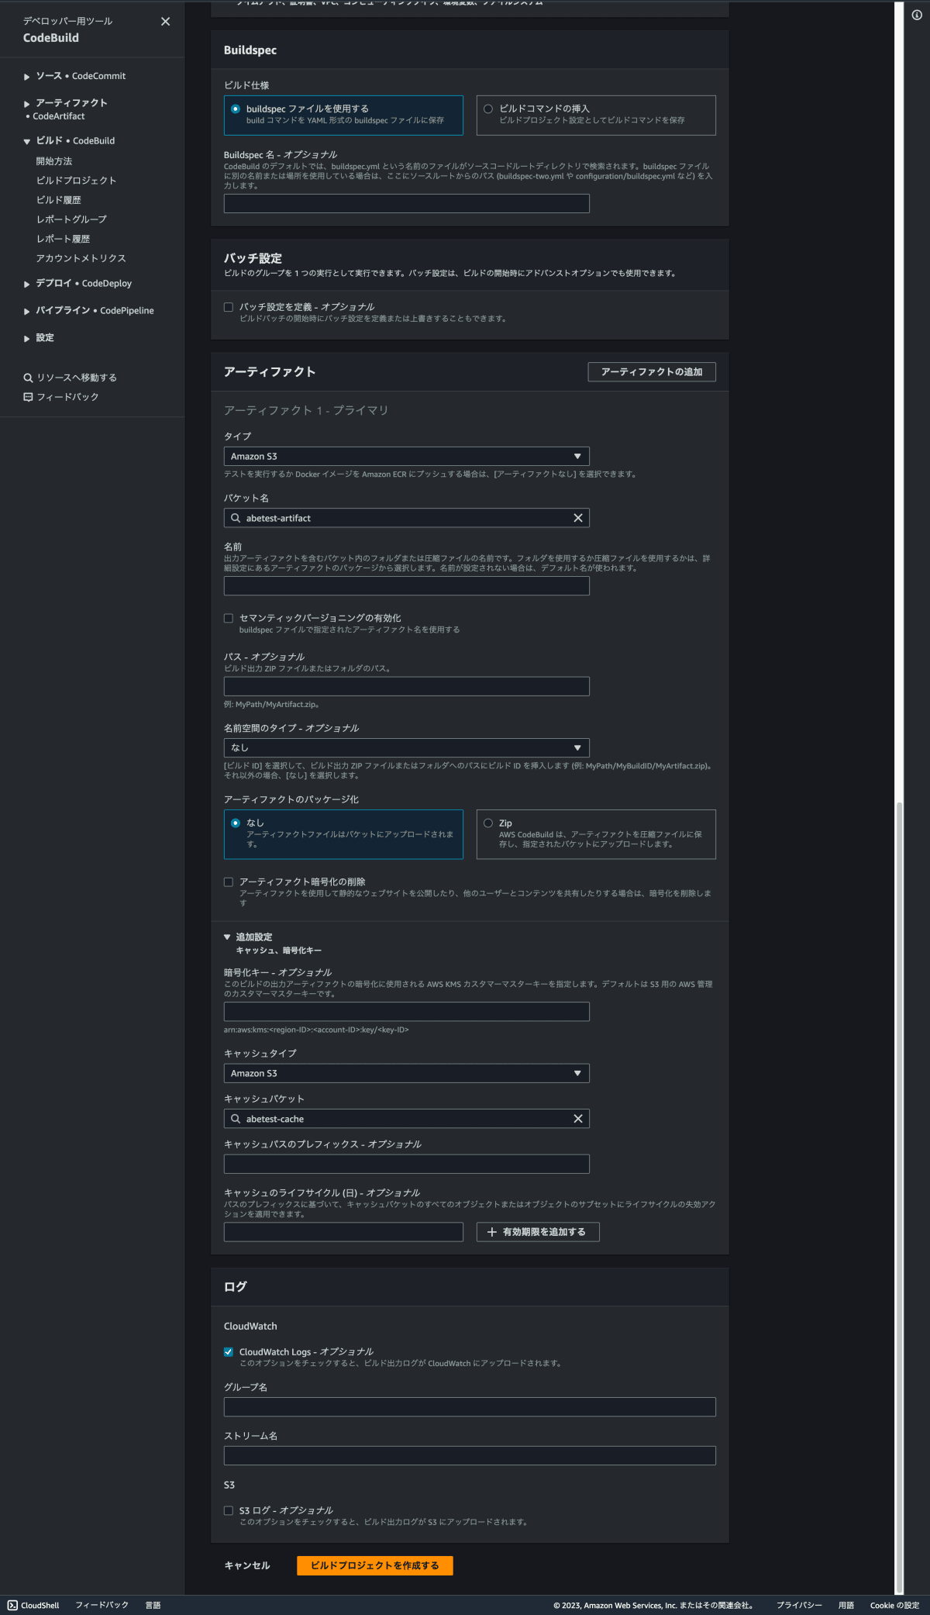Image resolution: width=930 pixels, height=1615 pixels.
Task: Click アーティファクトの追加 button
Action: (x=652, y=372)
